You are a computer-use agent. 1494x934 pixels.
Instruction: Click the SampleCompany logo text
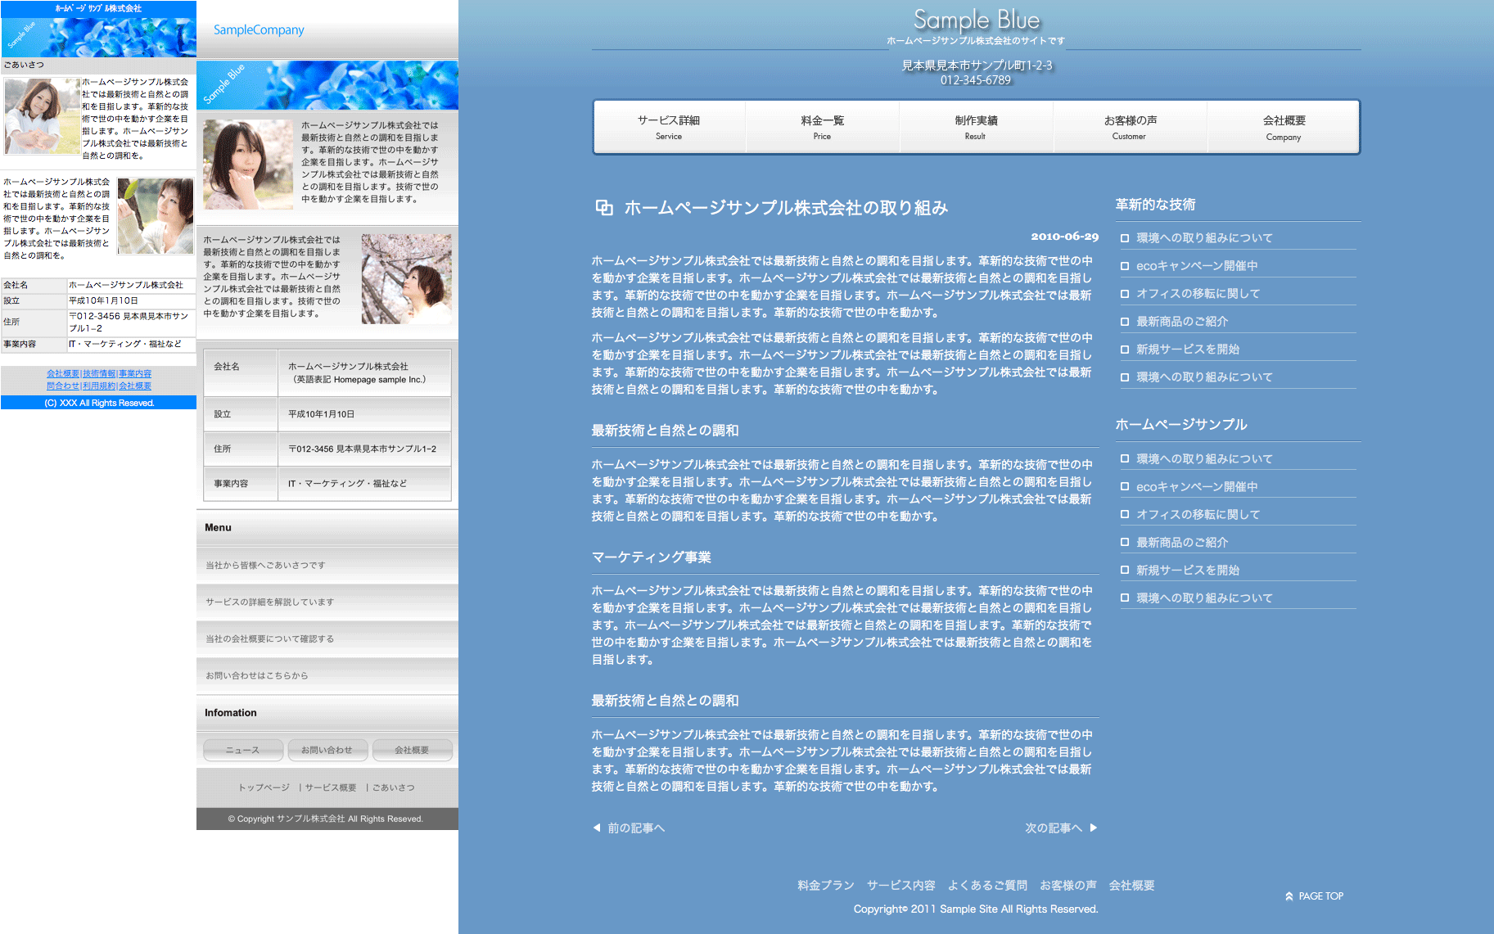point(259,29)
